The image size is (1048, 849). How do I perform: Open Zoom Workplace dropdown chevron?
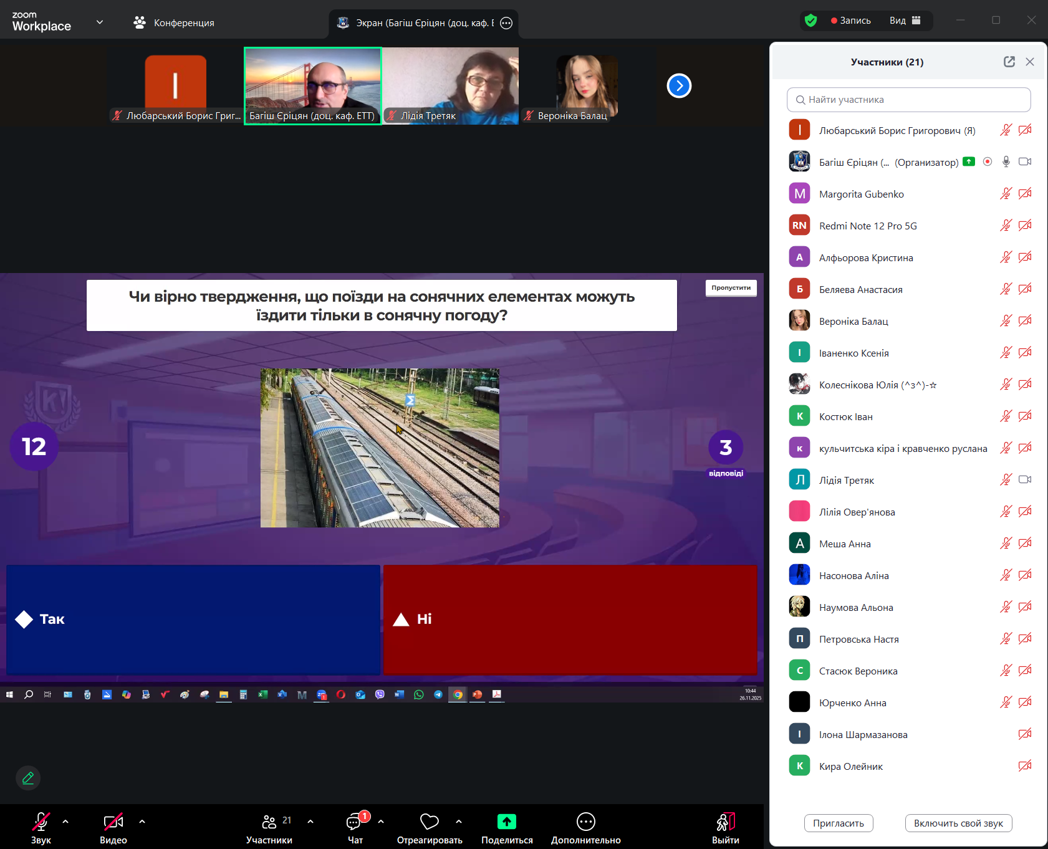[100, 22]
